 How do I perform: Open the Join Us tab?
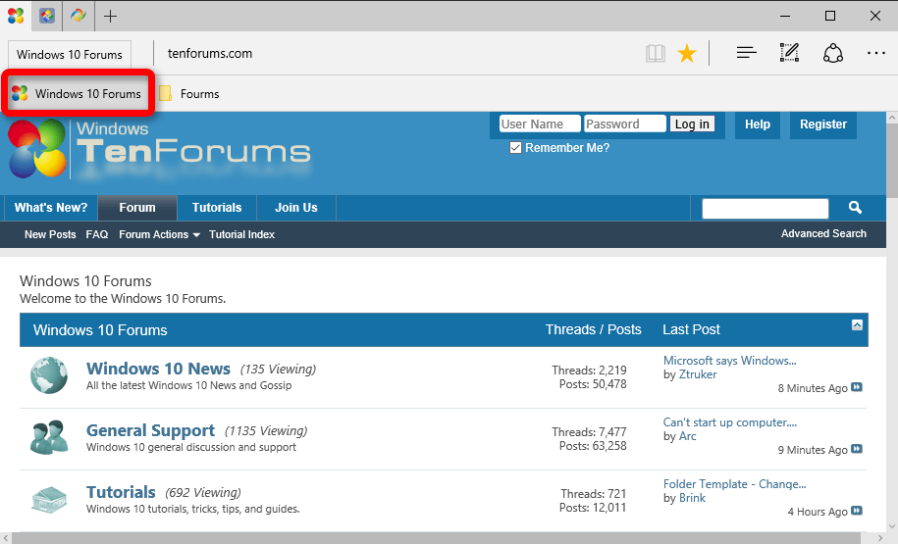(296, 208)
